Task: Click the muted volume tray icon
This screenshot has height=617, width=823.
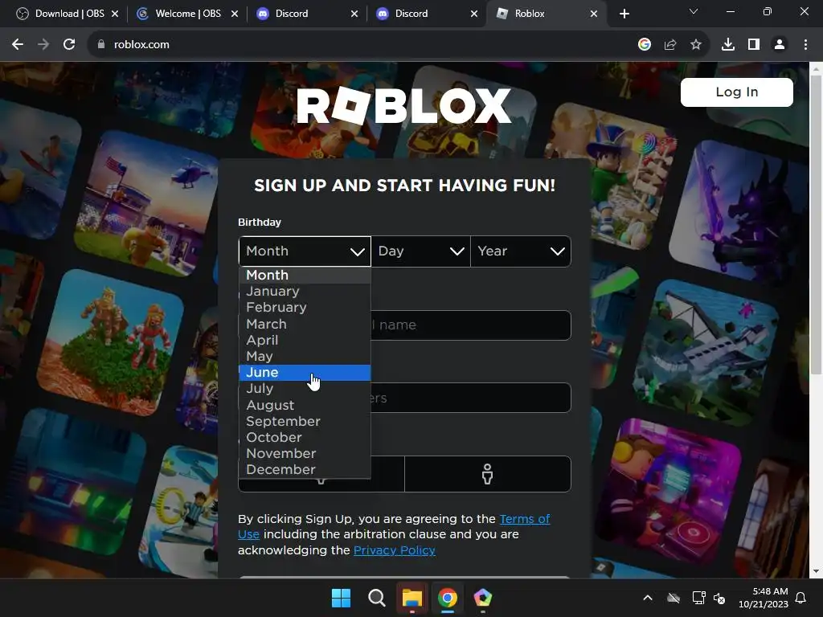Action: 719,598
